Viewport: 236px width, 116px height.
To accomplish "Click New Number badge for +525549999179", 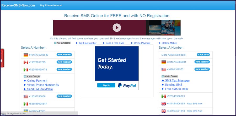I will point(64,70).
